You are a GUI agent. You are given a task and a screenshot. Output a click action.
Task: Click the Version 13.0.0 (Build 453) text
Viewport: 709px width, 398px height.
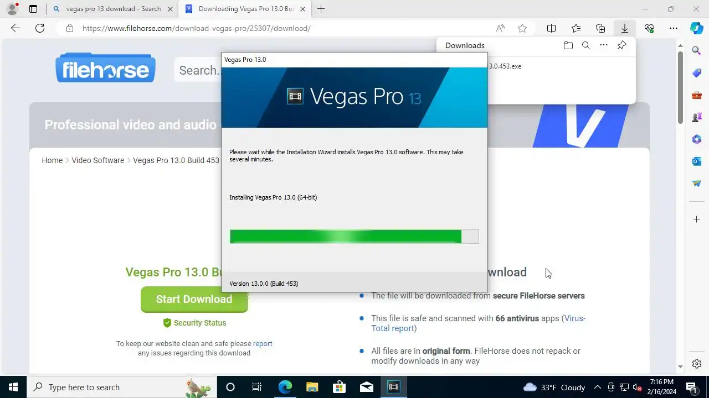point(264,284)
